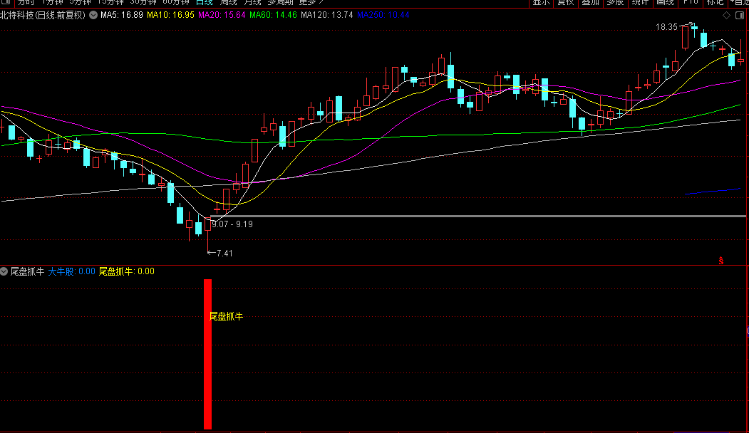Open the F10 company info button
749x433 pixels.
tap(691, 2)
